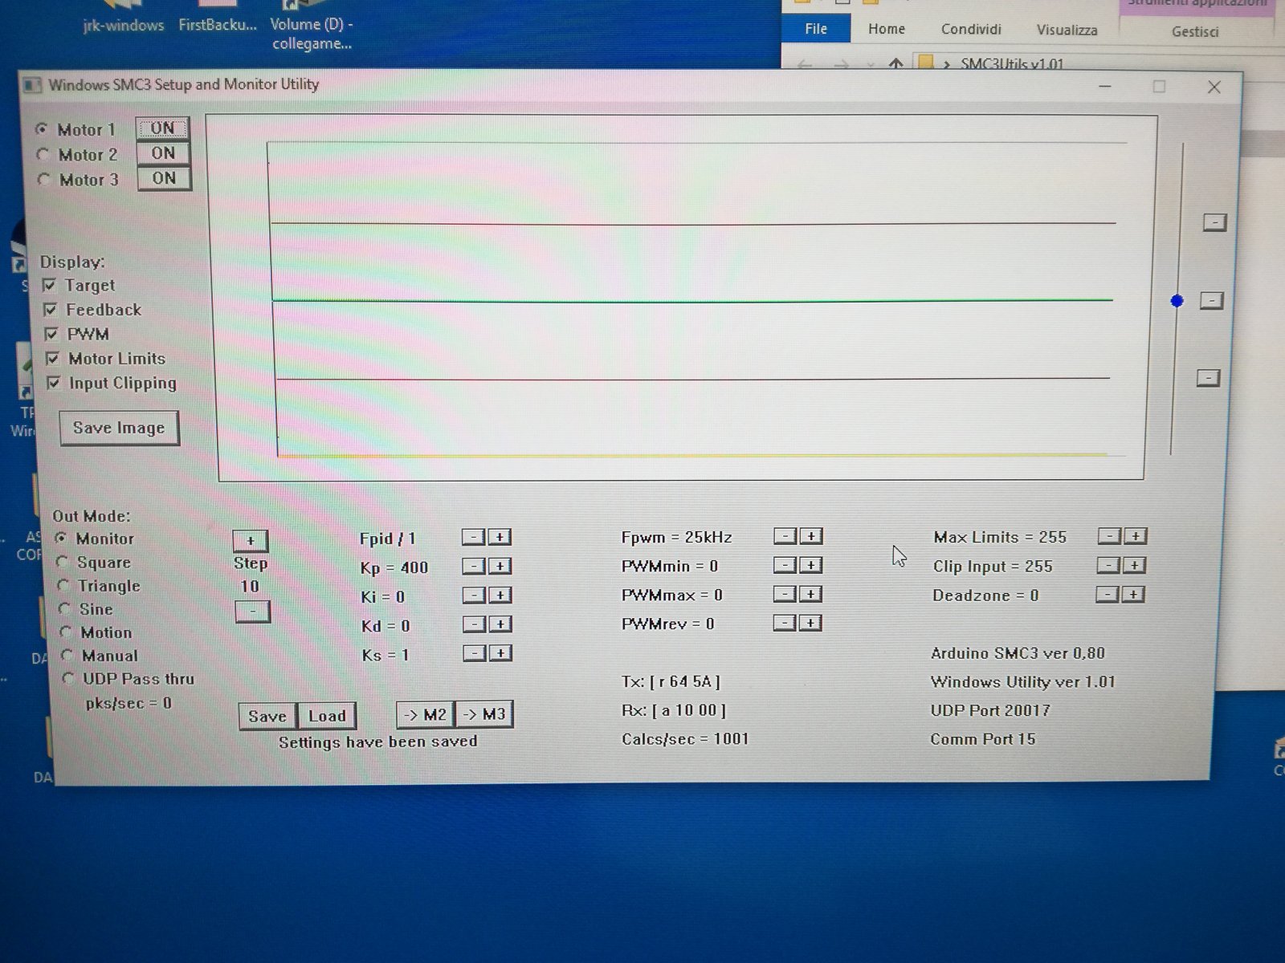This screenshot has width=1285, height=963.
Task: Uncheck the Motor Limits checkbox
Action: (53, 359)
